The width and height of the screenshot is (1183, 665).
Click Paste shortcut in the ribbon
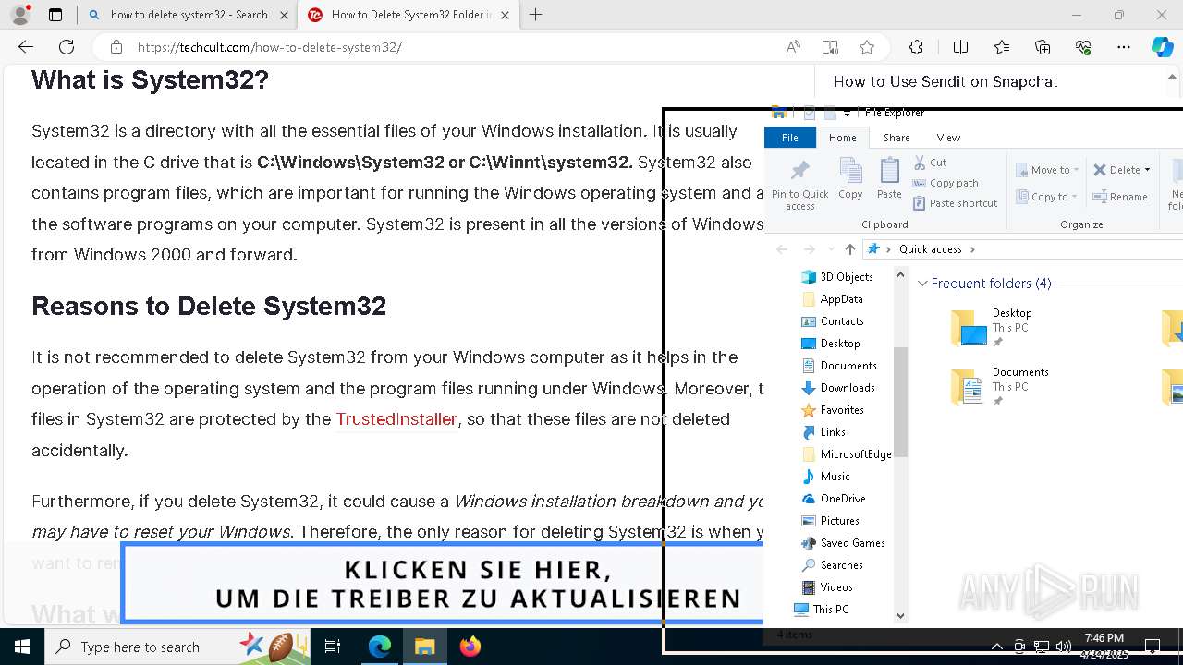pos(956,203)
